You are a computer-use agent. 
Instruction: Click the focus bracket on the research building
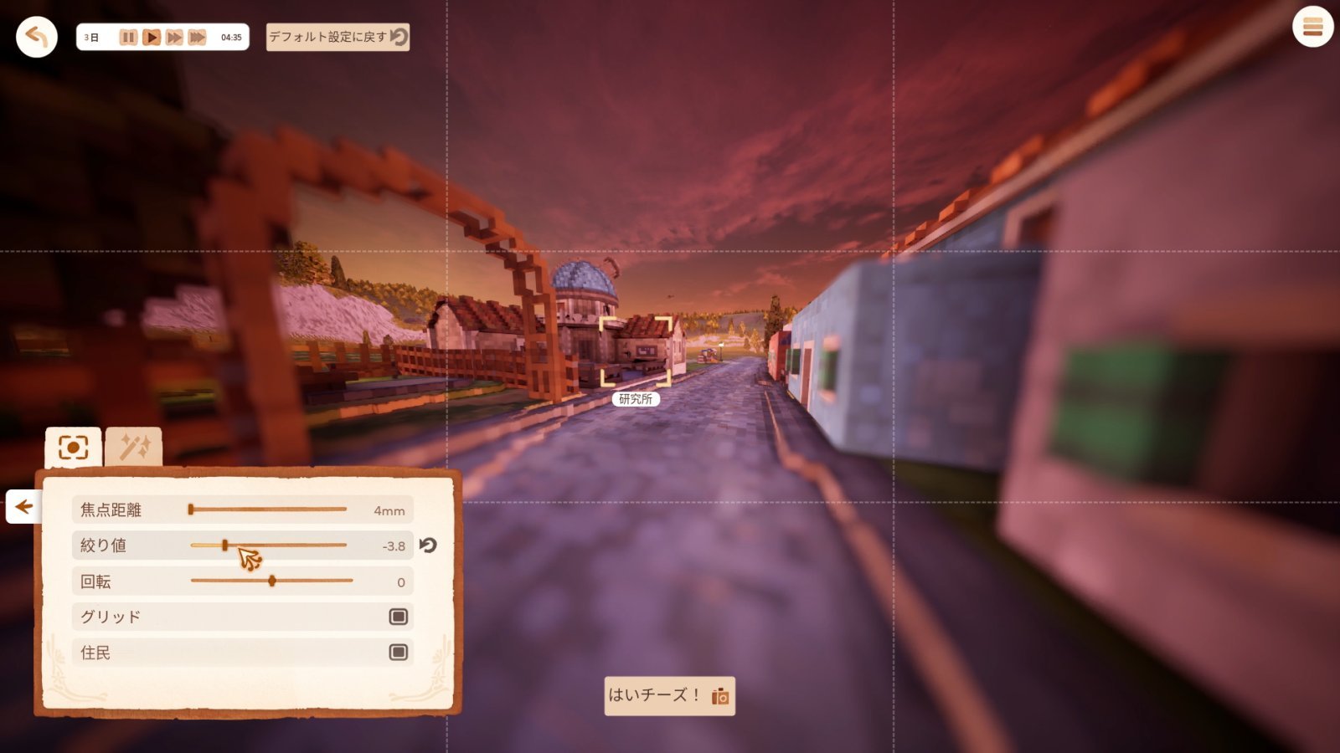click(636, 351)
